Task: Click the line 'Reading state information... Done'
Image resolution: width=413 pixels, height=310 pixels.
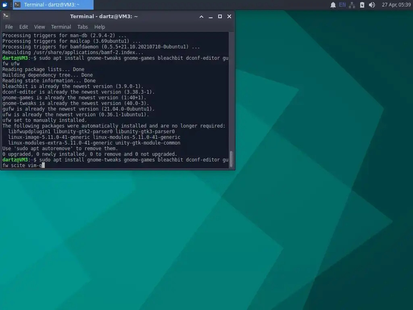Action: 49,81
